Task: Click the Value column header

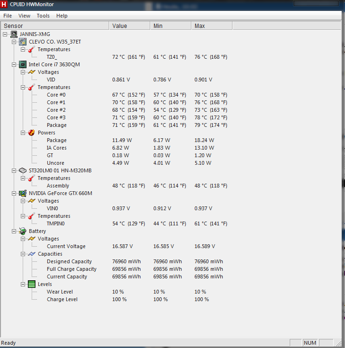Action: coord(129,26)
